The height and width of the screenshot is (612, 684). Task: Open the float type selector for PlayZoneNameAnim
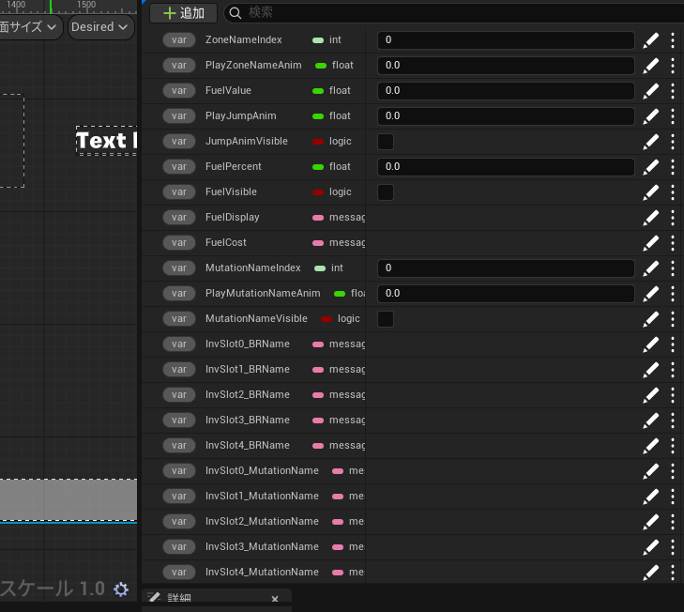click(334, 66)
